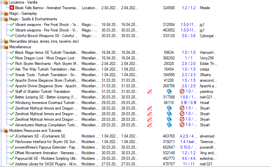Collapse the Locations - Vanilla category
Screen dimensions: 270x167
point(1,2)
